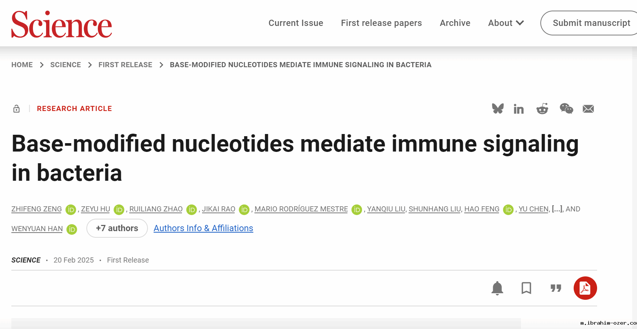637x329 pixels.
Task: Download PDF with red button
Action: point(585,288)
